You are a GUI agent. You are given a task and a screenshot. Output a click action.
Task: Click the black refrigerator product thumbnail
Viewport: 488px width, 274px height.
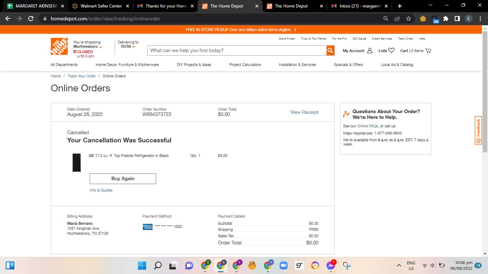click(76, 163)
